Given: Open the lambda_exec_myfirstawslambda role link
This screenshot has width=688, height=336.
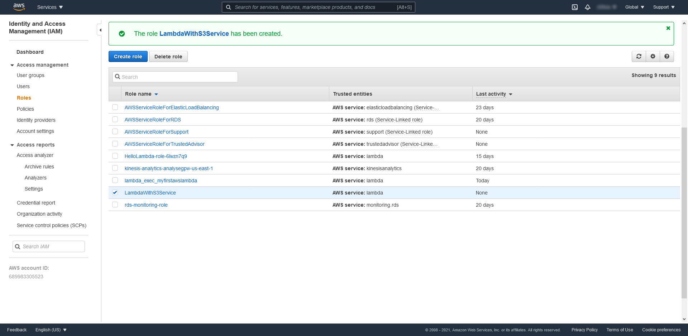Looking at the screenshot, I should [x=161, y=181].
